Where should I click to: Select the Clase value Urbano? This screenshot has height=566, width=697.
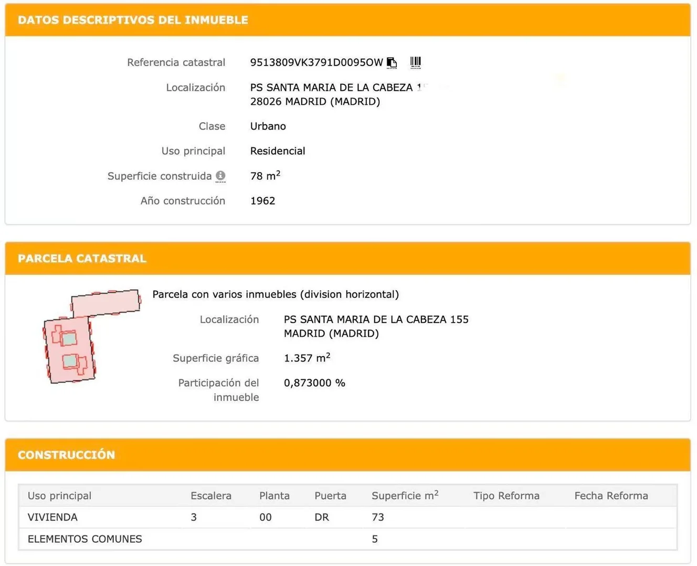(268, 126)
